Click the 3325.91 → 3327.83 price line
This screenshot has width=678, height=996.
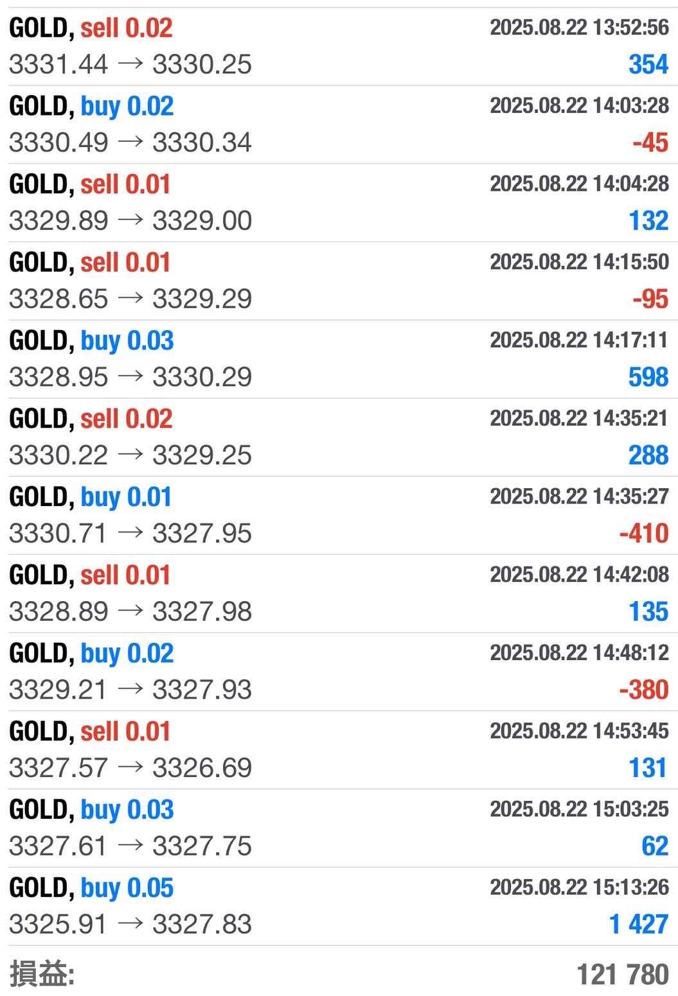click(x=130, y=924)
